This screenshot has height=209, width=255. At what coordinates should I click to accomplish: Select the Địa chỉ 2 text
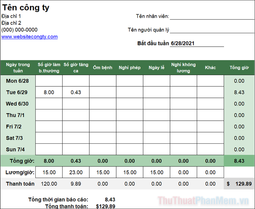(x=11, y=23)
